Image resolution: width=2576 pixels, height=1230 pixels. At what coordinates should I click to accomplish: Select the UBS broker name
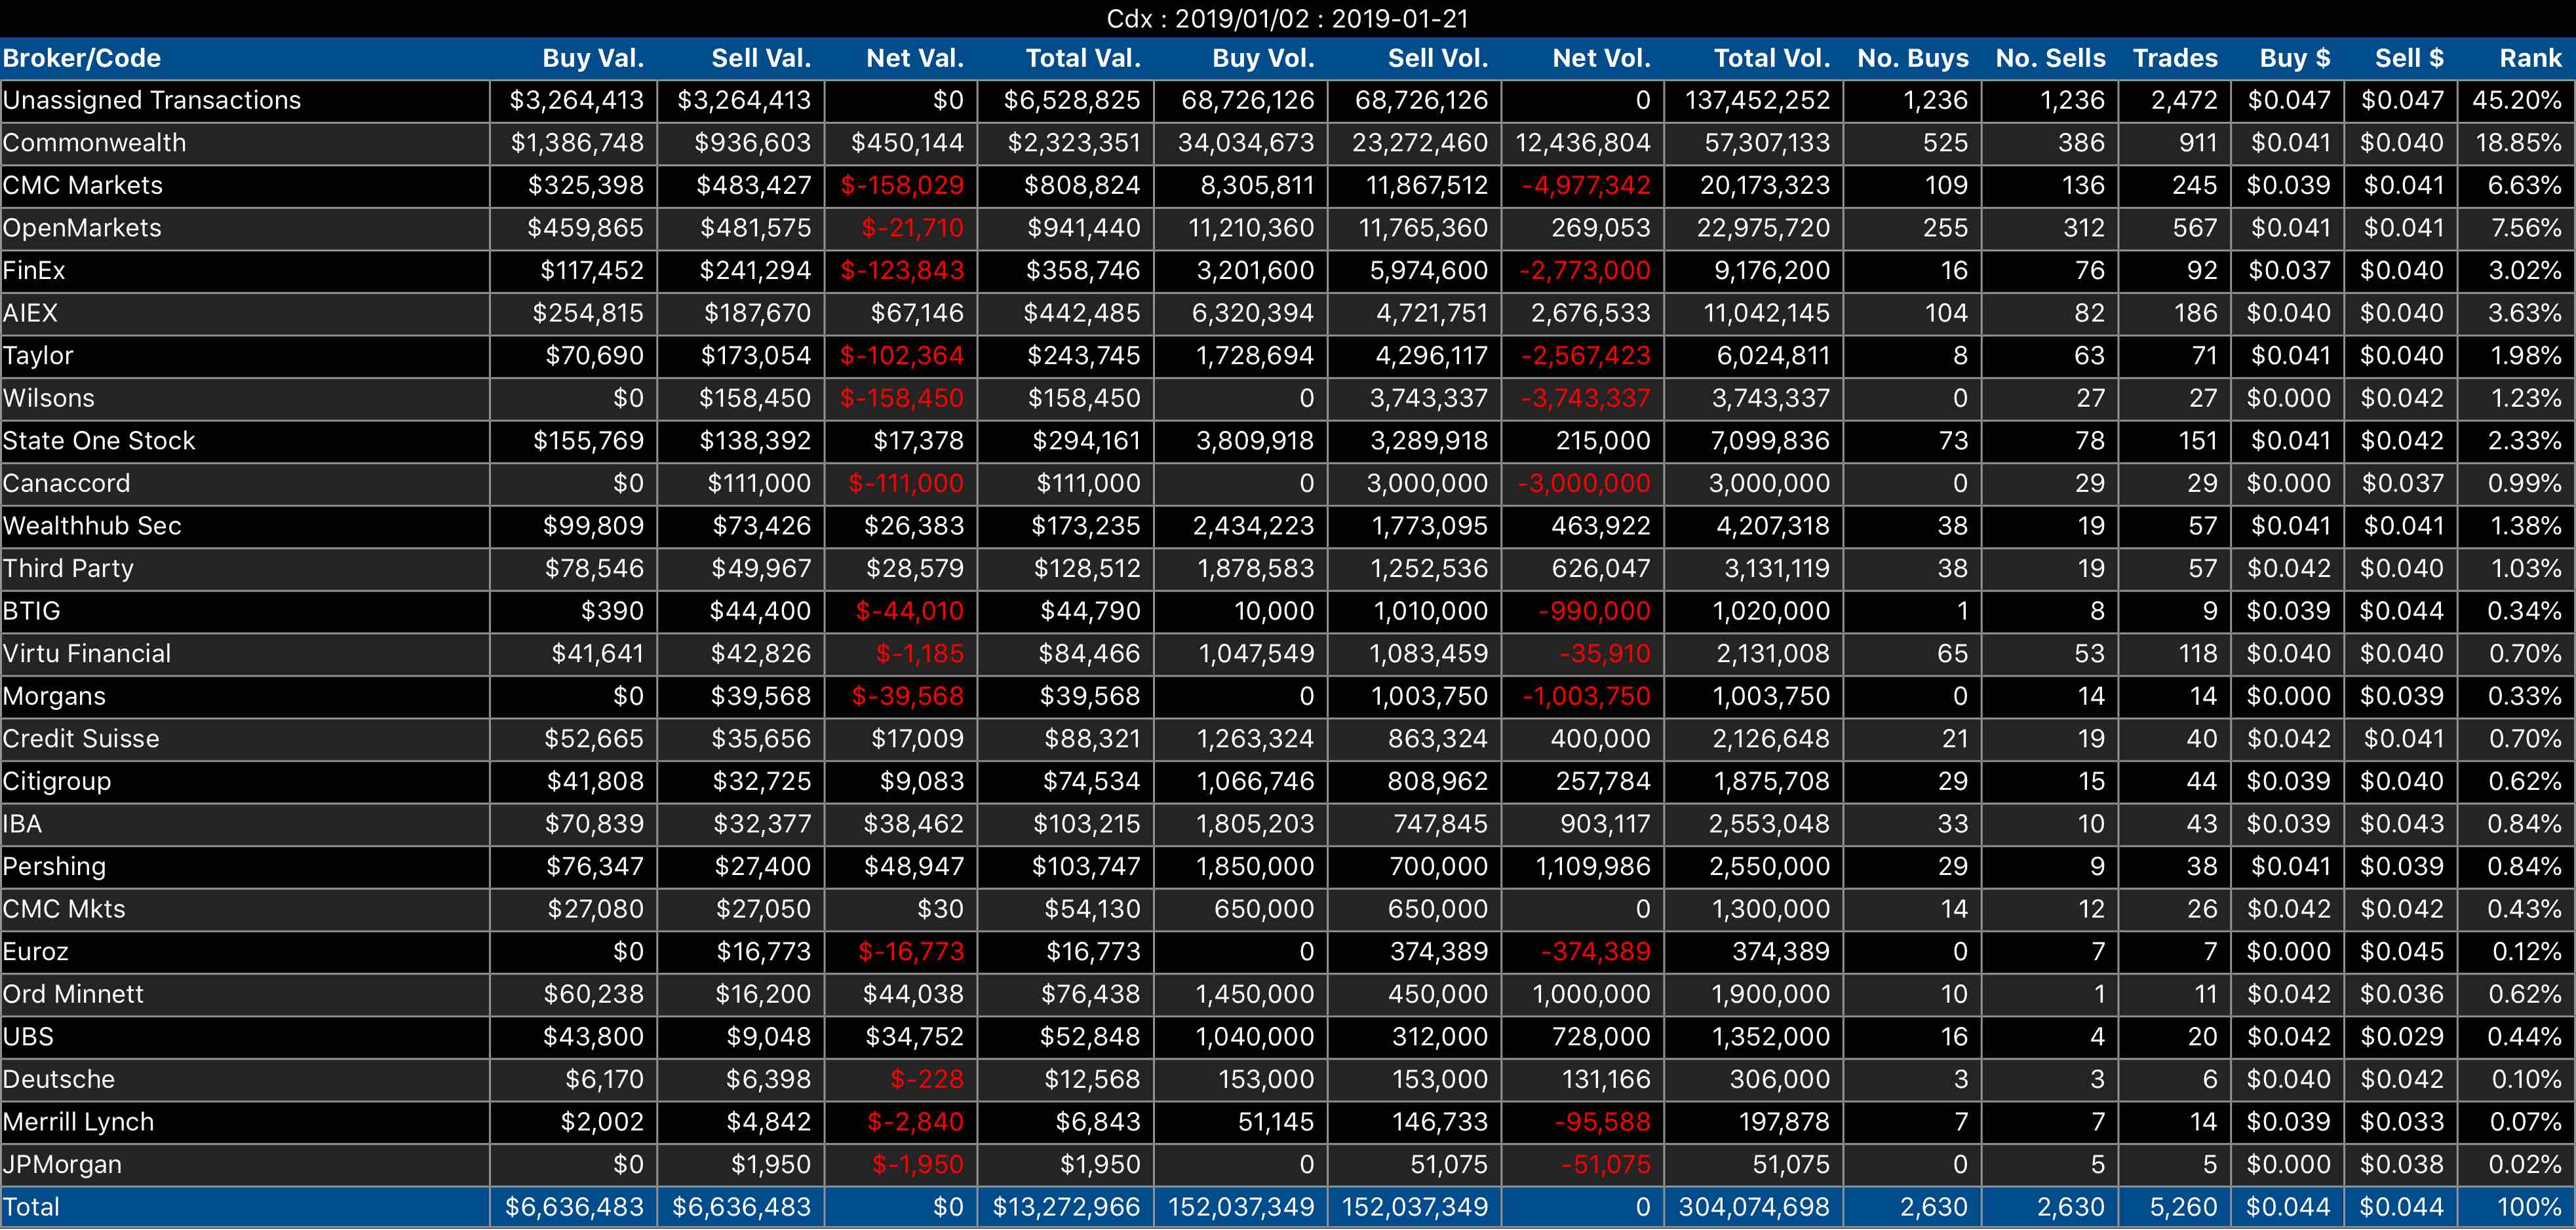click(28, 1036)
